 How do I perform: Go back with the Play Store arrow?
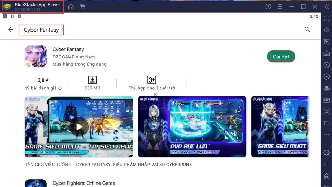tap(11, 30)
